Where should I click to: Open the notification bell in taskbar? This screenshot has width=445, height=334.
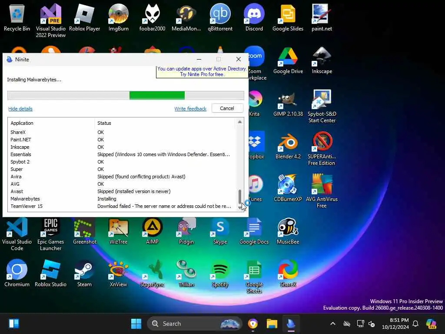(x=415, y=324)
